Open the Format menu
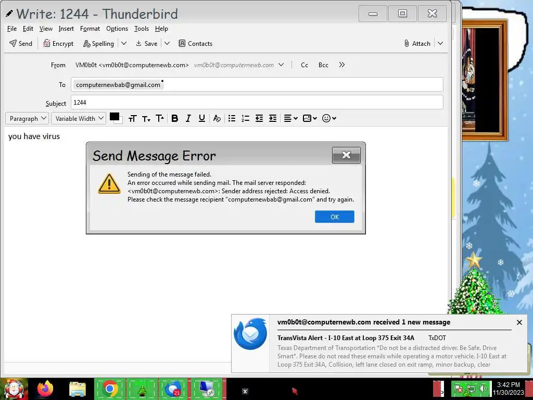This screenshot has height=400, width=533. [x=90, y=29]
